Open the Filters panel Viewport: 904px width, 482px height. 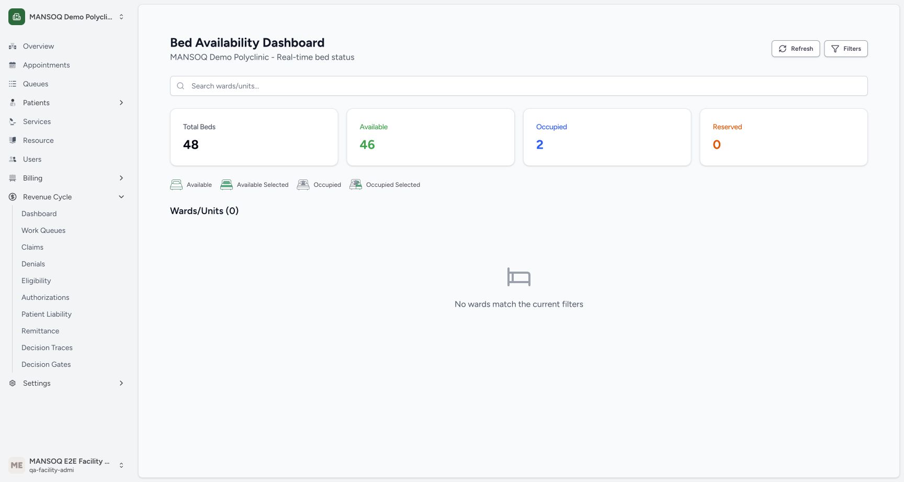click(x=846, y=49)
